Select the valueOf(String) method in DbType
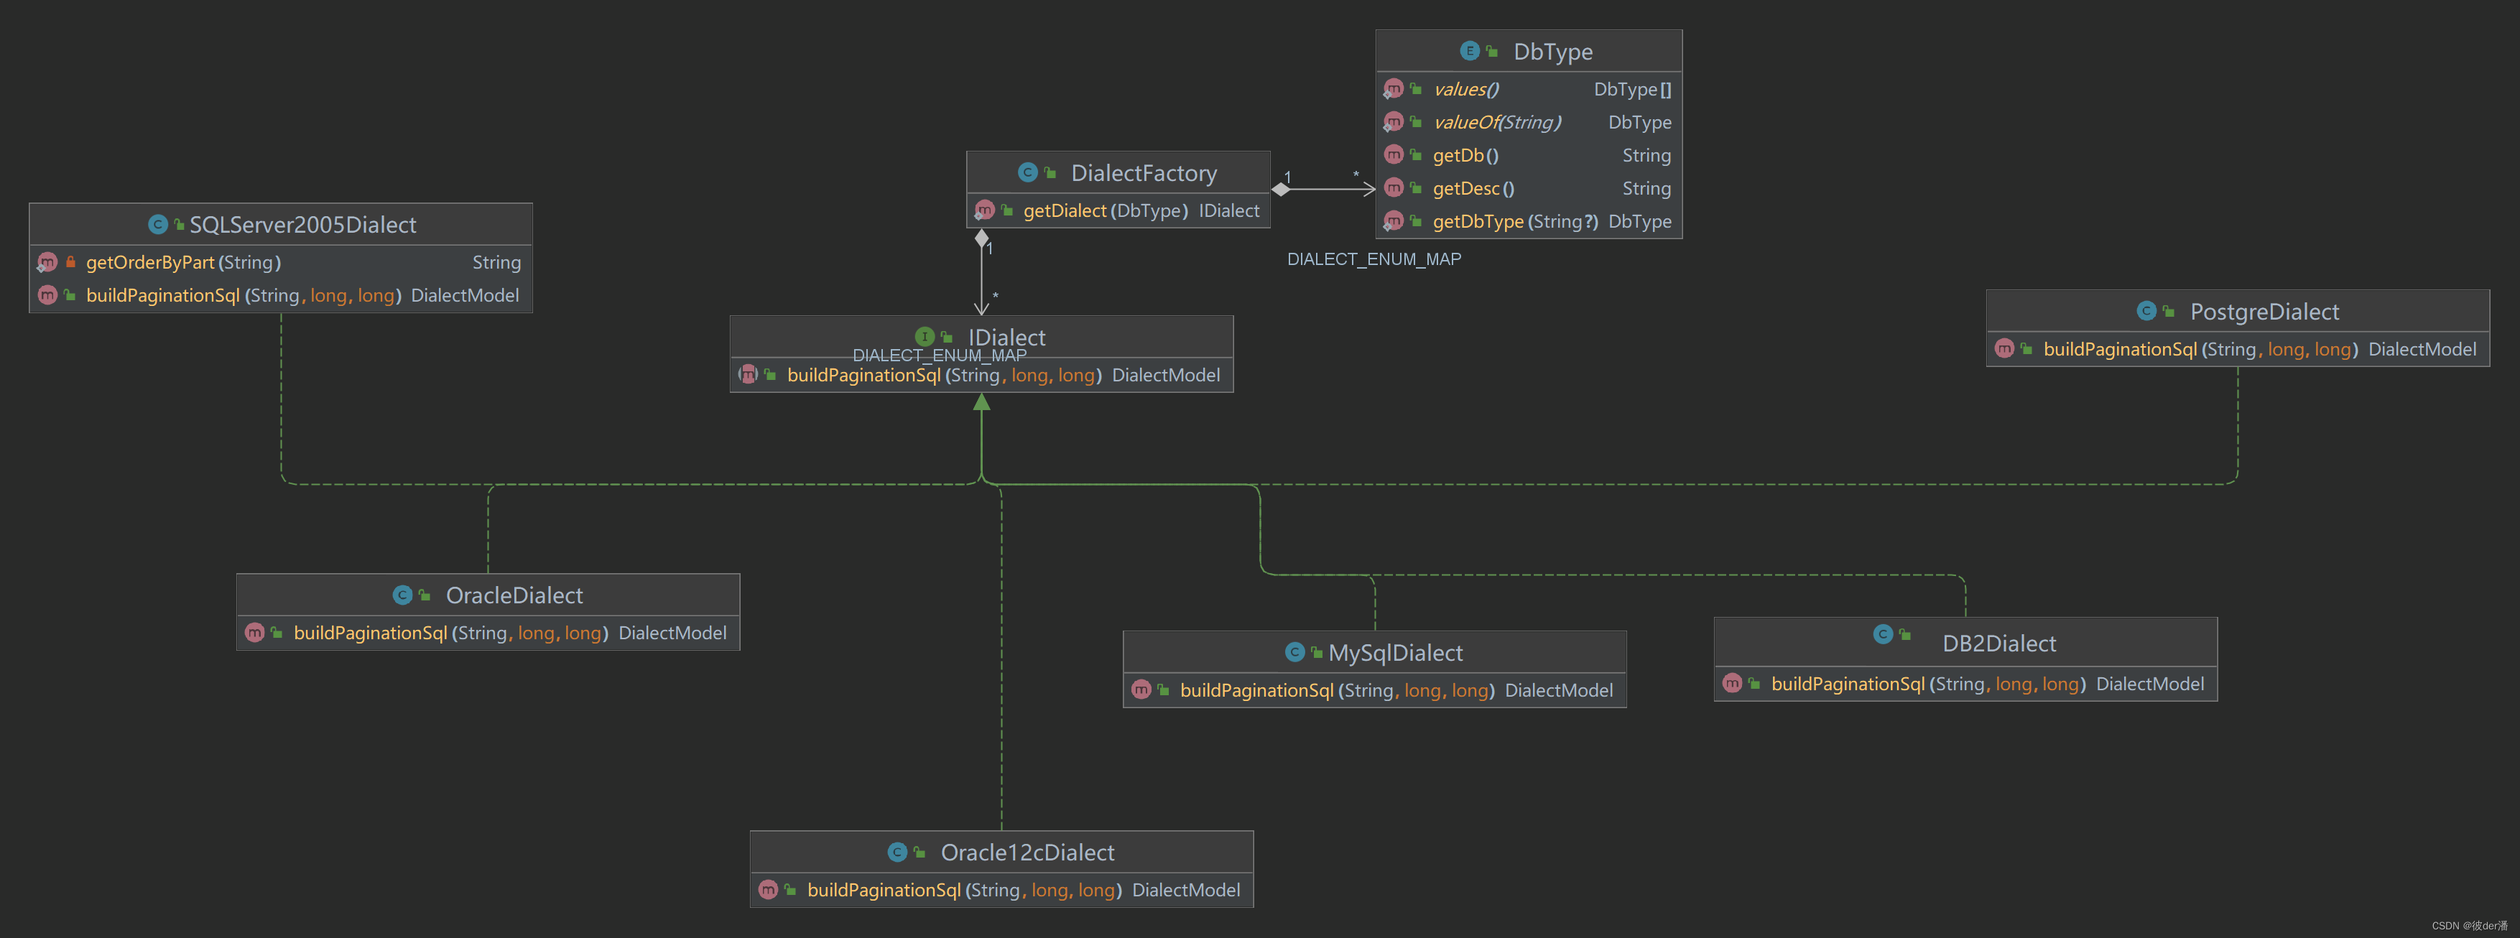Image resolution: width=2520 pixels, height=938 pixels. click(x=1497, y=122)
